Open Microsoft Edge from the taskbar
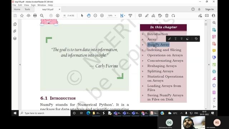This screenshot has width=229, height=129. tap(88, 113)
